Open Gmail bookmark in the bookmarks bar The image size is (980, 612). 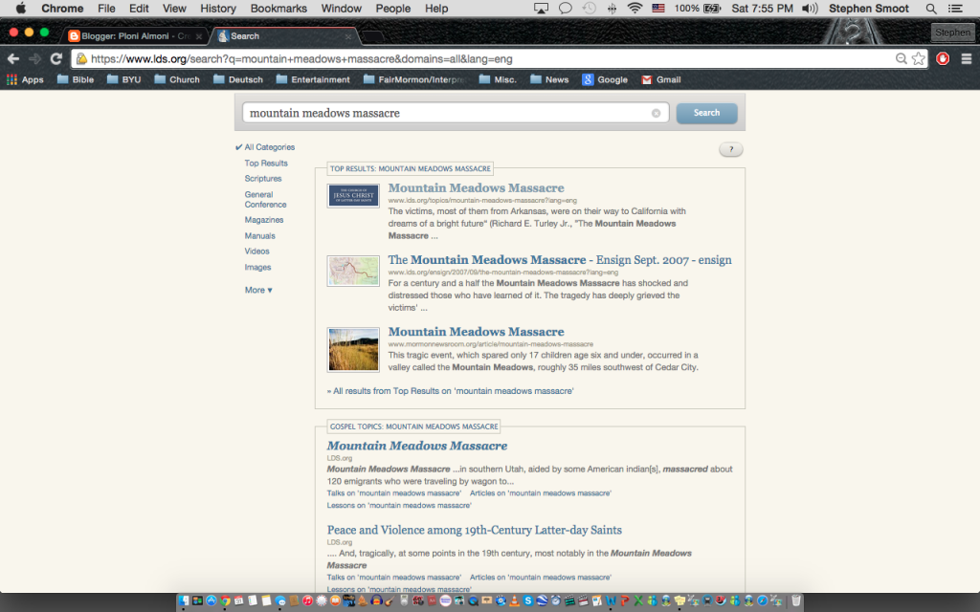click(661, 80)
